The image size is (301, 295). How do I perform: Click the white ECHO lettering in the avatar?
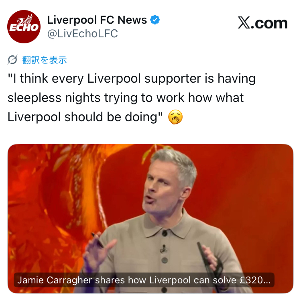point(24,27)
